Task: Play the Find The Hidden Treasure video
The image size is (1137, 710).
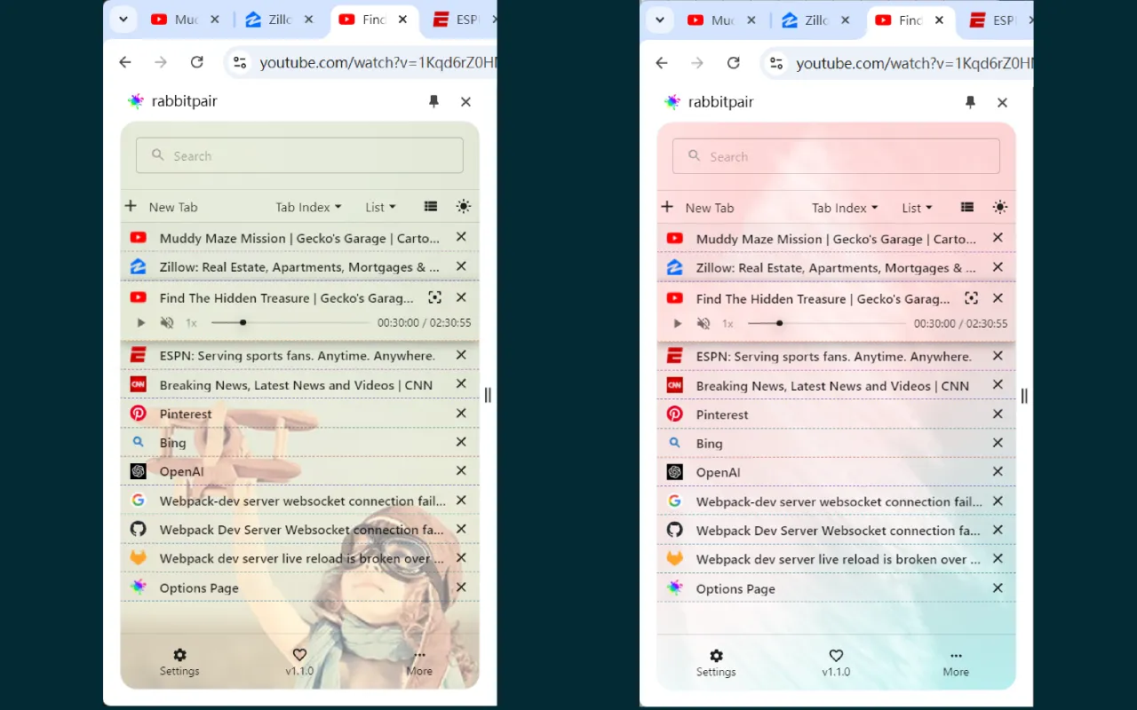Action: (140, 322)
